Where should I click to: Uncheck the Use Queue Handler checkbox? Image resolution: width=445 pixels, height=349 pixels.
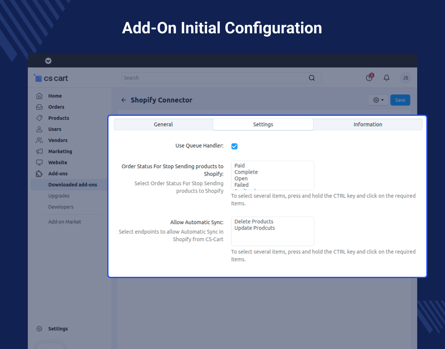pyautogui.click(x=234, y=146)
